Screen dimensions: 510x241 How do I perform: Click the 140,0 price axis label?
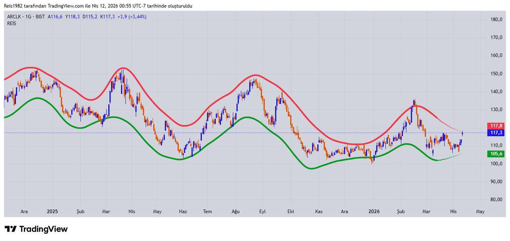click(x=497, y=91)
